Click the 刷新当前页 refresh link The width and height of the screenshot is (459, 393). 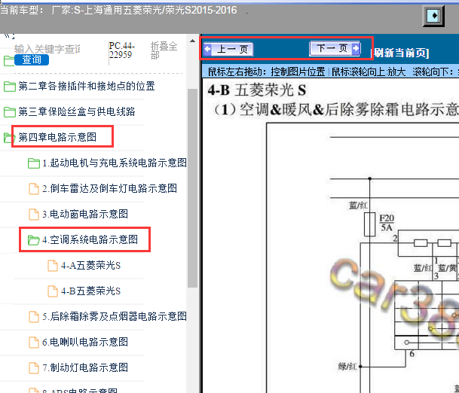click(400, 53)
